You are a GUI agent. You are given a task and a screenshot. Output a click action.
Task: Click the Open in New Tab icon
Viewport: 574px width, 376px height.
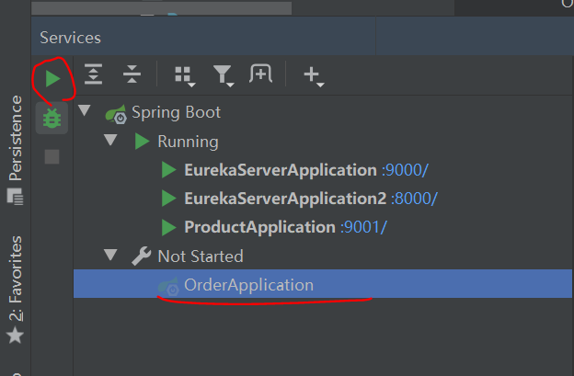pyautogui.click(x=261, y=74)
